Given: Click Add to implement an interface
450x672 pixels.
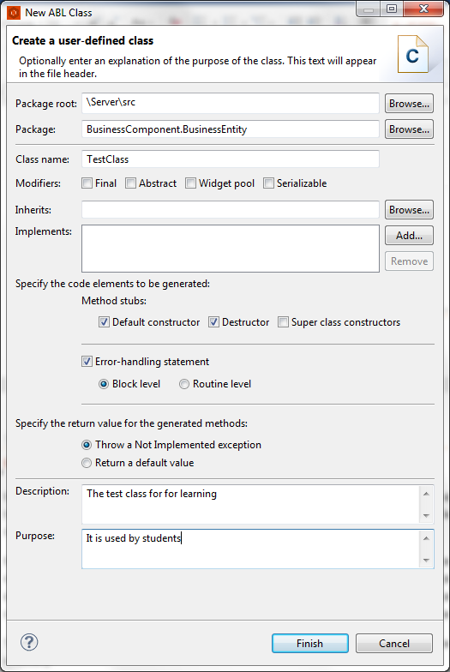Looking at the screenshot, I should [x=409, y=235].
